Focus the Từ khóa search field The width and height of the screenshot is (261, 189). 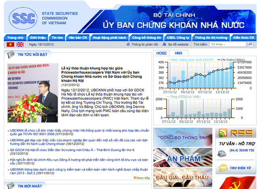click(227, 44)
